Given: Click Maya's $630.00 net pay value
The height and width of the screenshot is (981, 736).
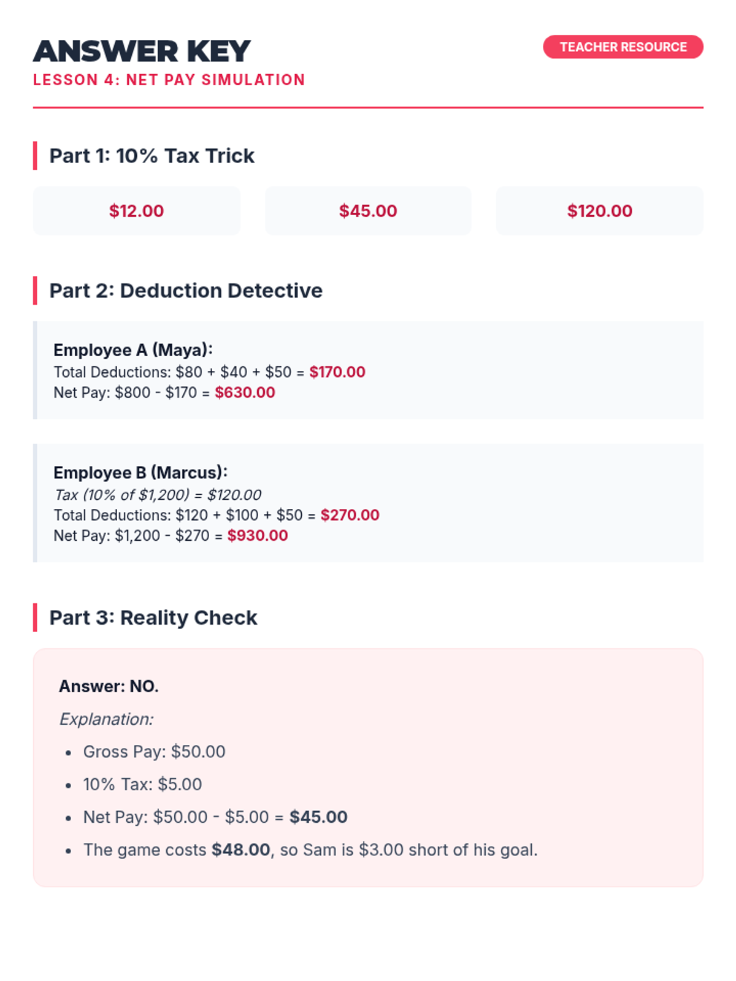Looking at the screenshot, I should [x=245, y=392].
